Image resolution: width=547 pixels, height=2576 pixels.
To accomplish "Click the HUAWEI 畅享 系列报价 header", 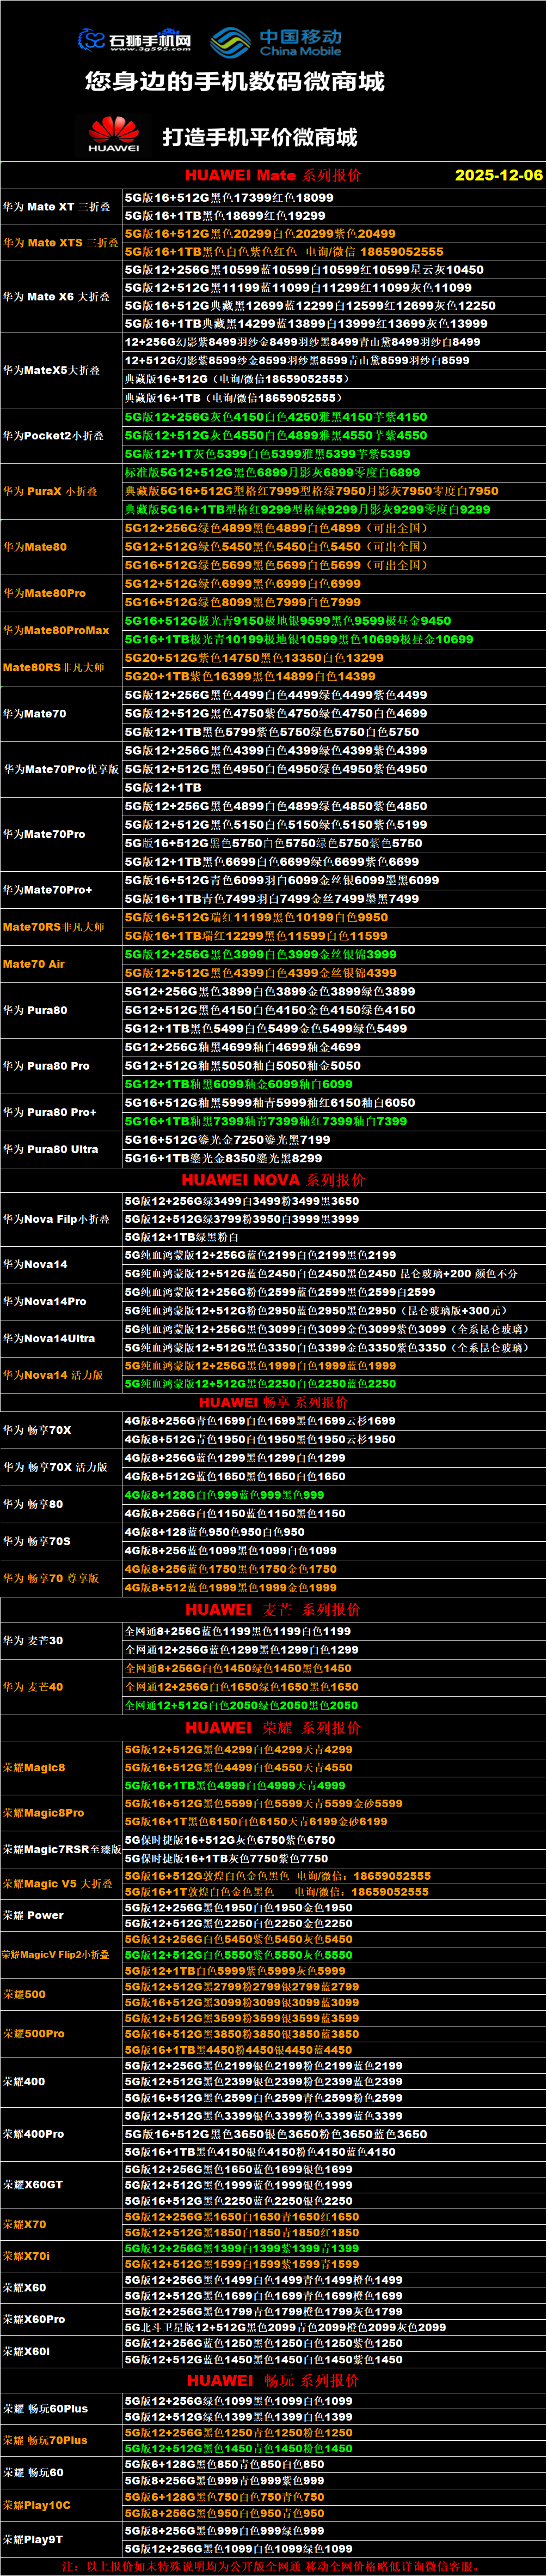I will pos(273,1403).
